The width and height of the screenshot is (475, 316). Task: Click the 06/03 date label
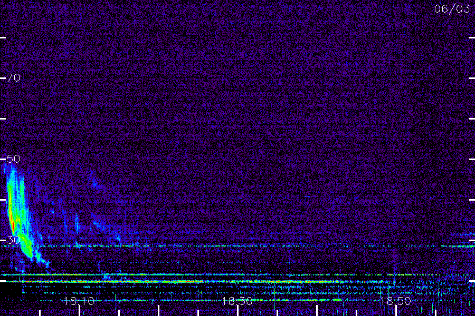coord(452,9)
